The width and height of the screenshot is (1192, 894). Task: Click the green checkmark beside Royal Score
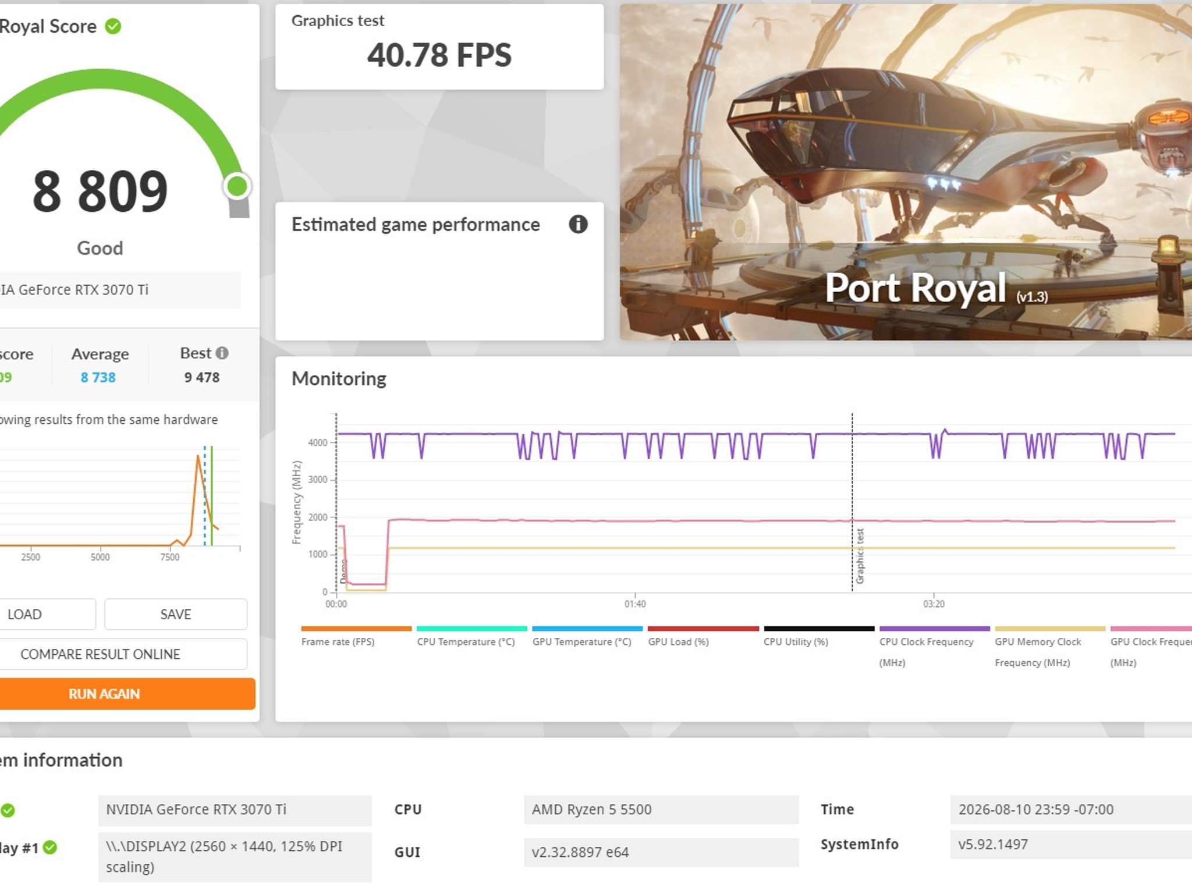click(113, 26)
